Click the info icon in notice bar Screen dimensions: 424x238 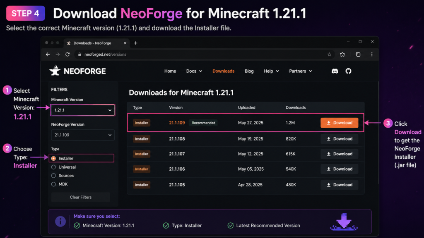tap(60, 221)
